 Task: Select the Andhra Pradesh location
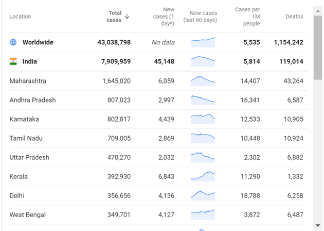(x=32, y=100)
